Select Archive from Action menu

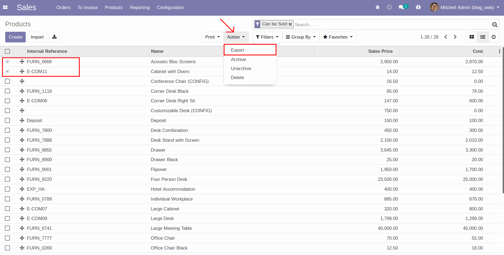250,59
